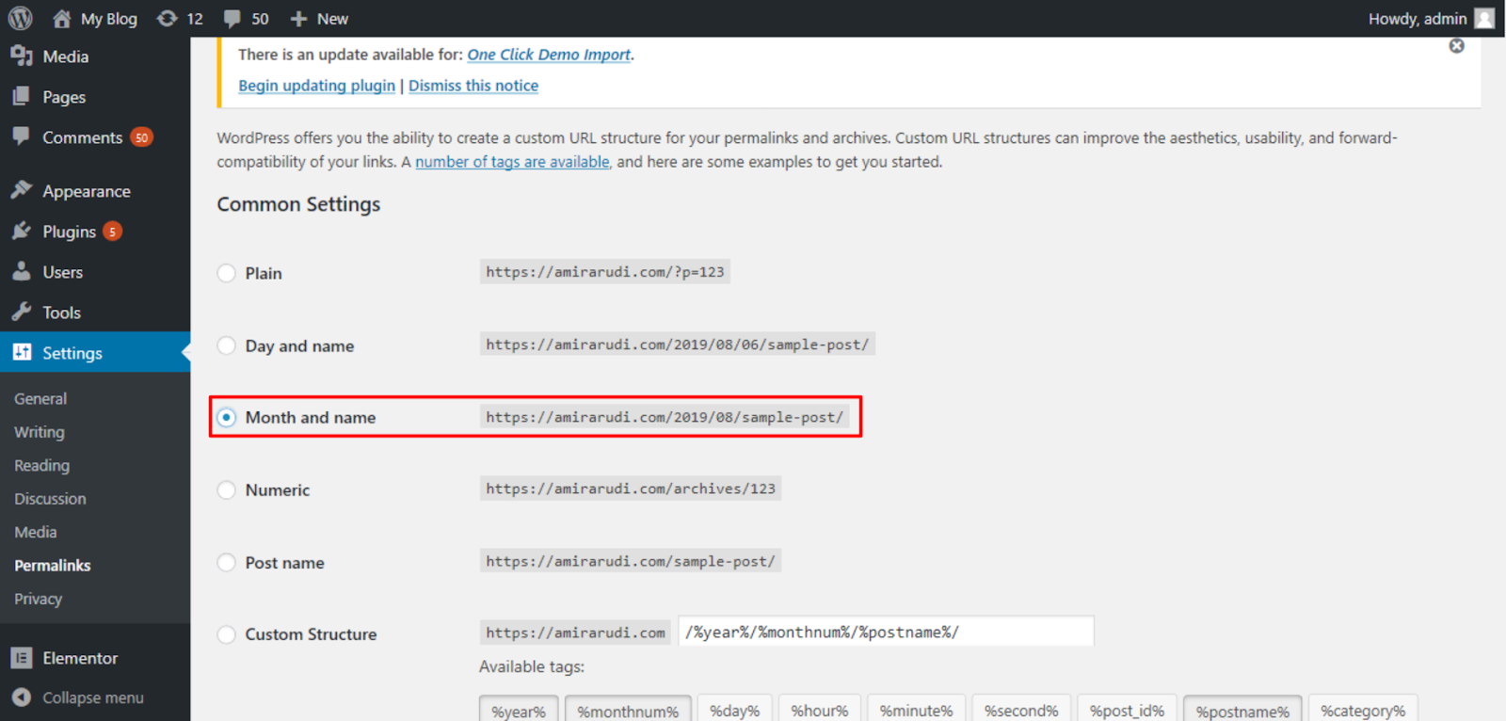The height and width of the screenshot is (721, 1506).
Task: Click the custom structure text field
Action: (885, 632)
